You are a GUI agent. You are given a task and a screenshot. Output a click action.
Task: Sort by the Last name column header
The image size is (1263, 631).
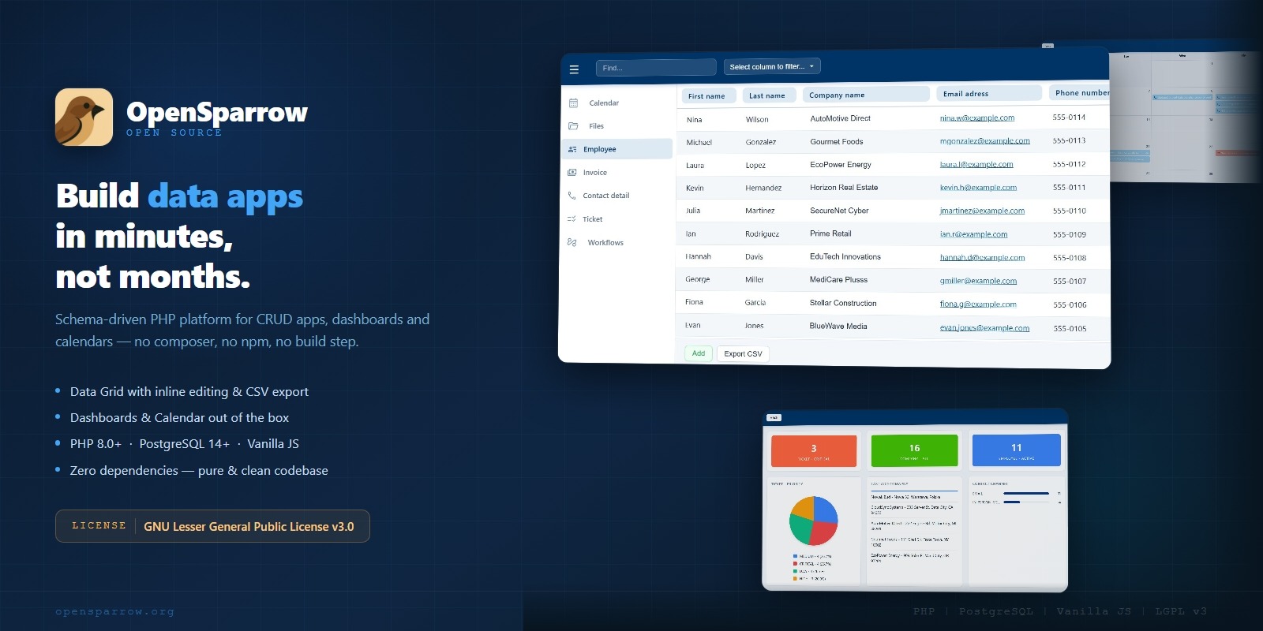coord(767,96)
